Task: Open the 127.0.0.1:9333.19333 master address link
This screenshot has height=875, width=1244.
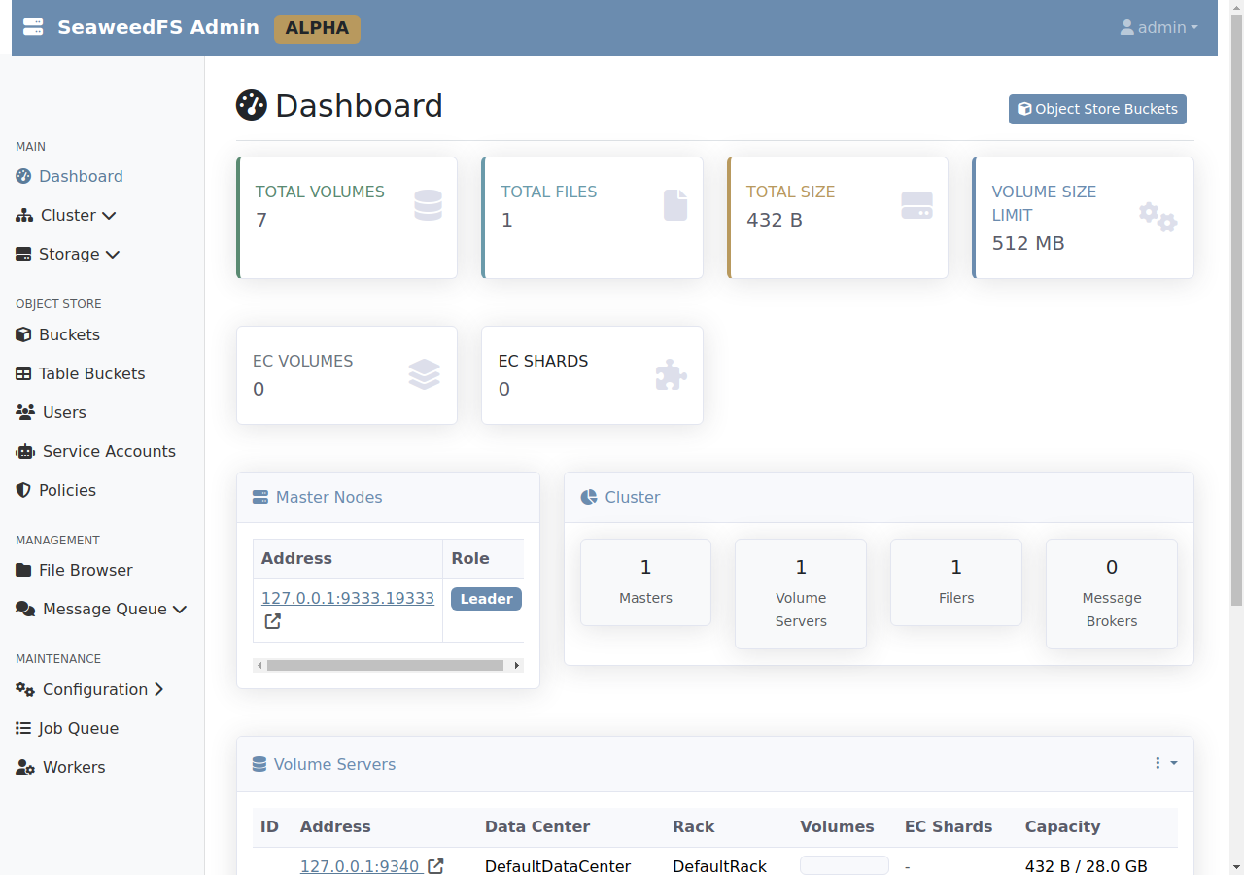Action: coord(348,598)
